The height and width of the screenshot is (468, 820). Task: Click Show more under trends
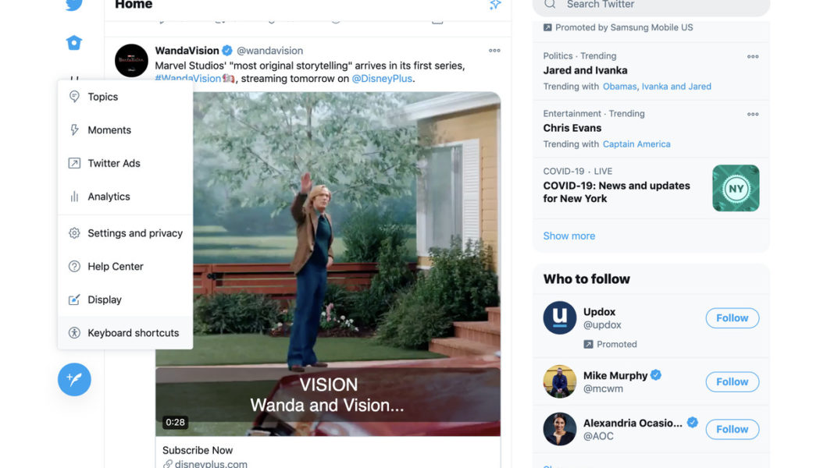click(569, 236)
